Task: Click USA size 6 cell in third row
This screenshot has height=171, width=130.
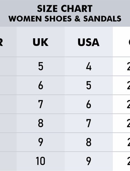Action: pos(89,104)
